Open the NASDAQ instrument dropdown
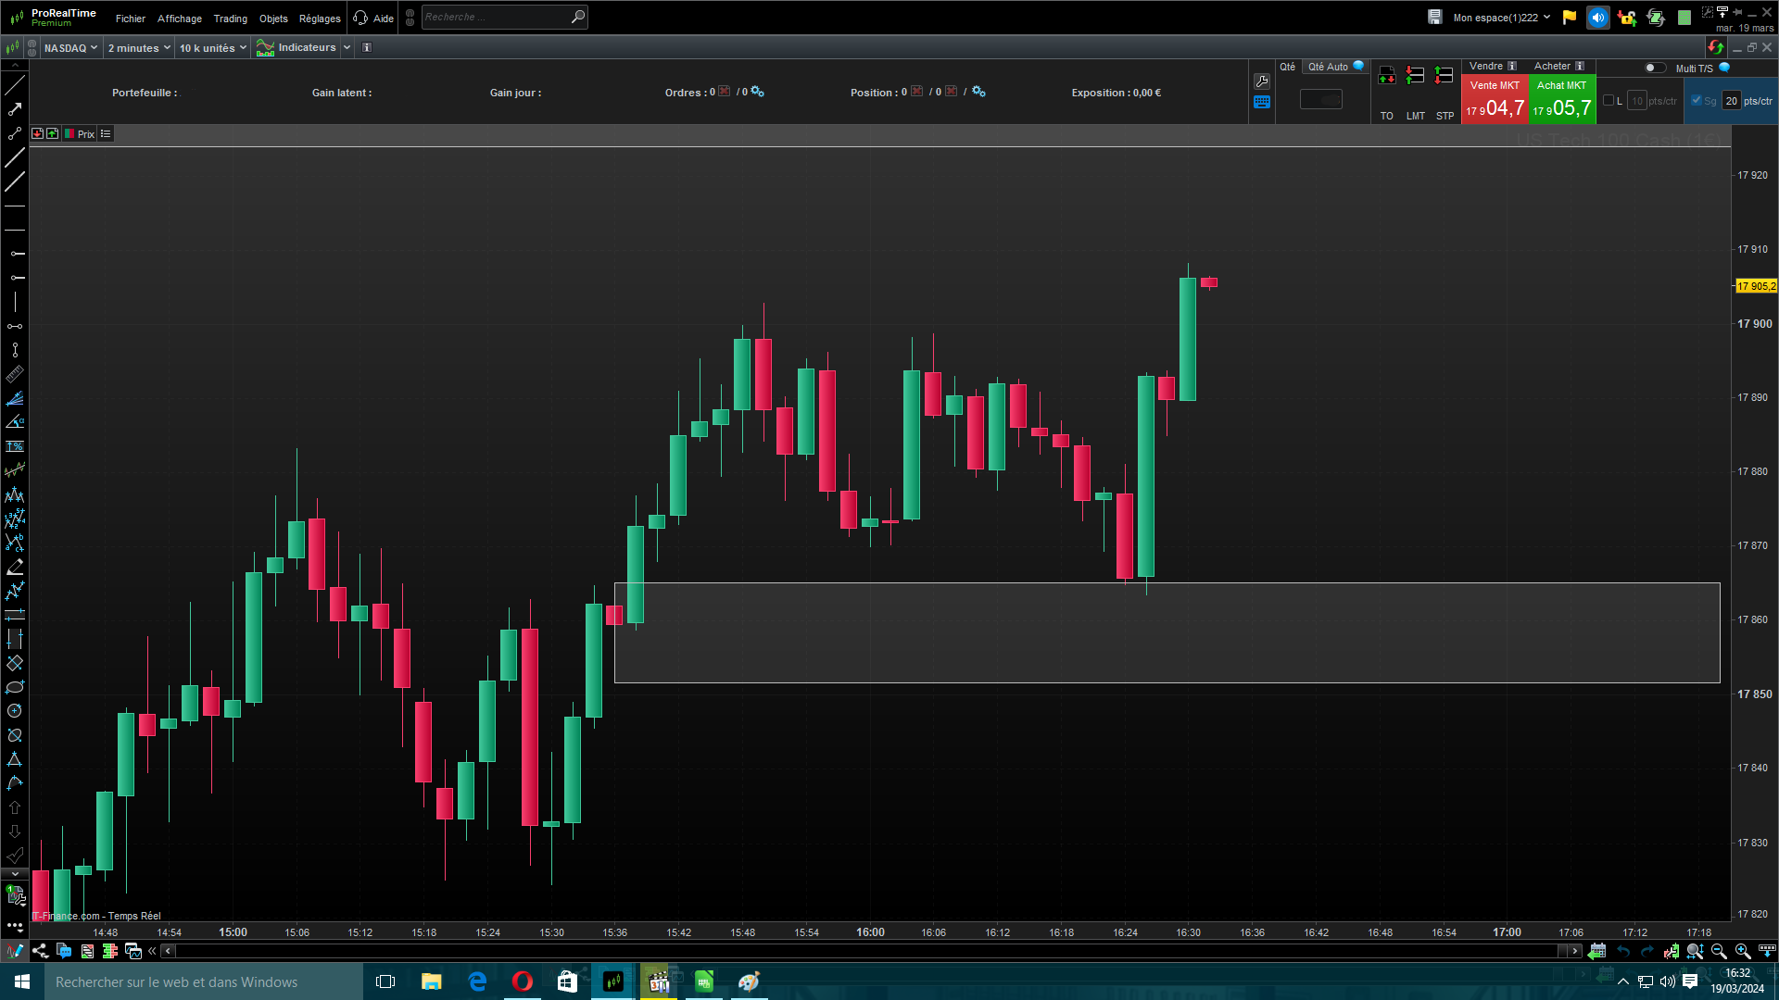 click(x=70, y=48)
